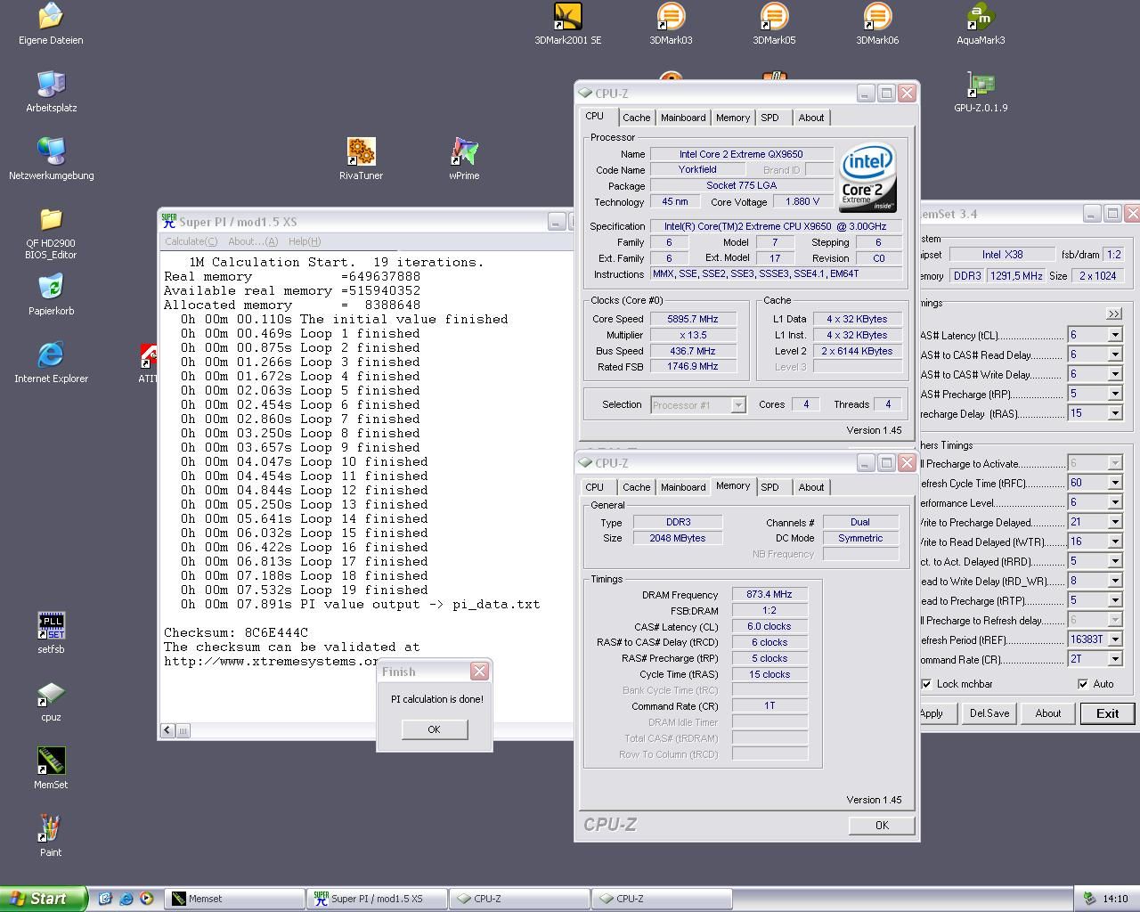Click the Del.Save button in MemSet
Screen dimensions: 1140x912
tap(989, 713)
